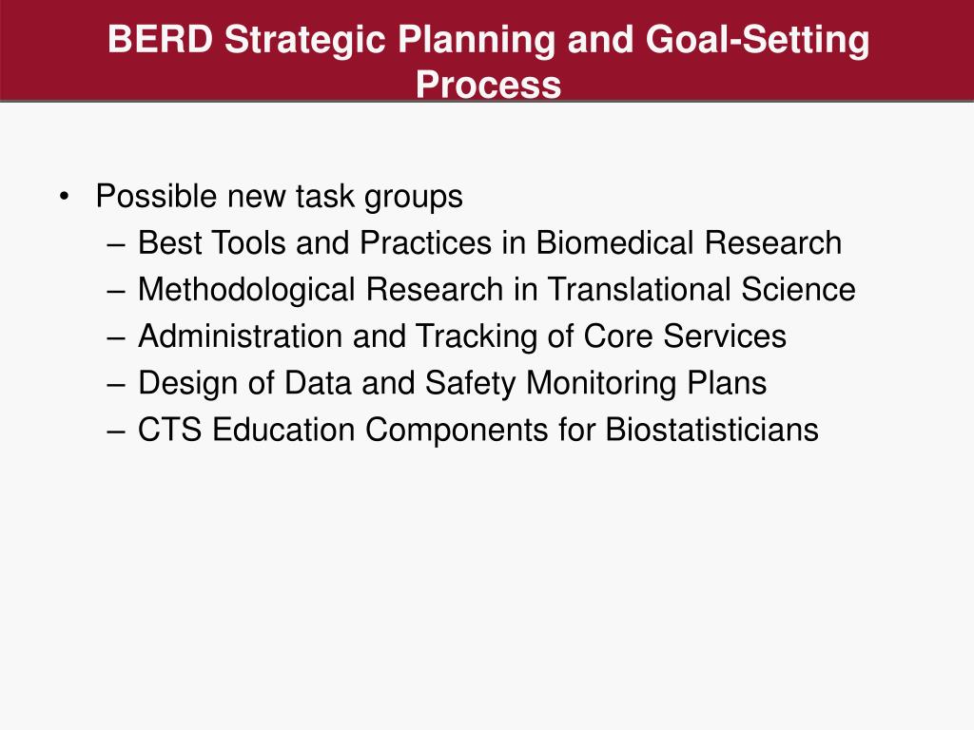Click the 'Possible new task groups' bullet text
The width and height of the screenshot is (974, 730).
(x=279, y=197)
